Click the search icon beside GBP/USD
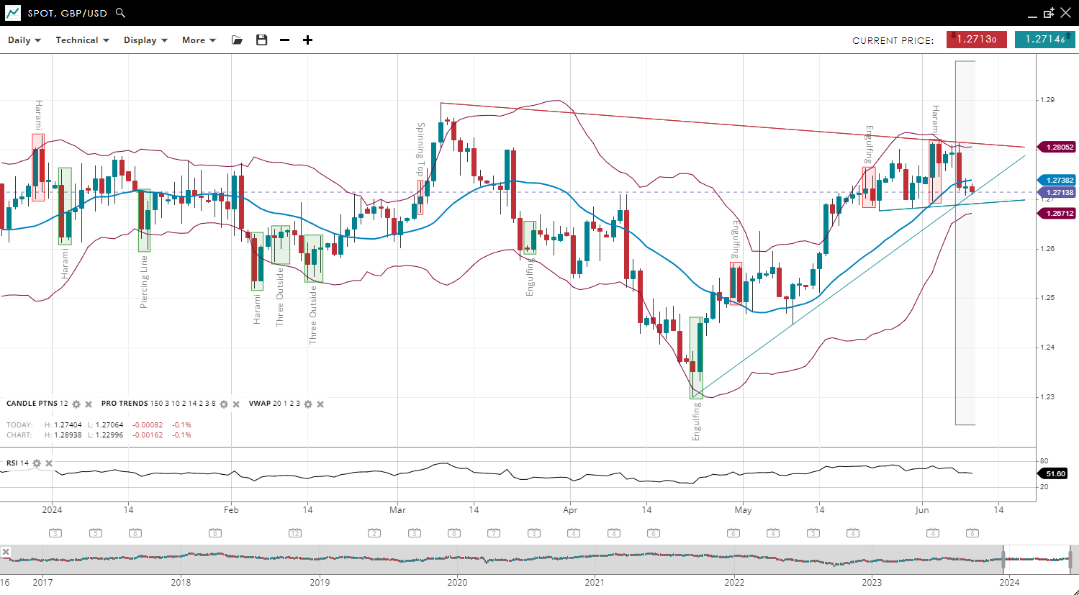Image resolution: width=1079 pixels, height=595 pixels. 120,13
